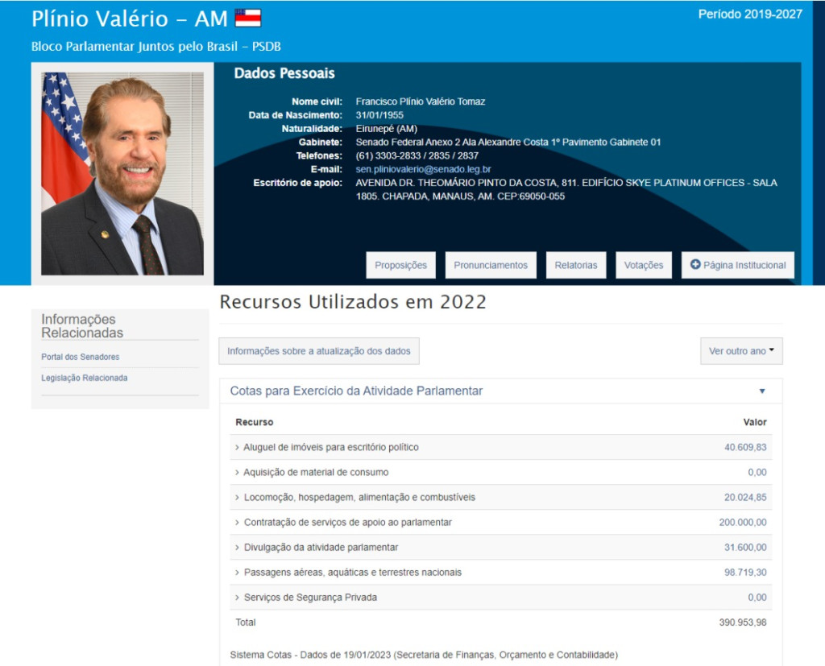Open Portal dos Senadores link

(x=81, y=357)
